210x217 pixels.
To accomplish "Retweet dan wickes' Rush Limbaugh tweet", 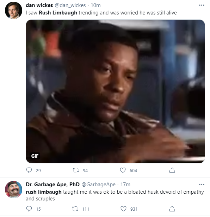I will coord(76,170).
